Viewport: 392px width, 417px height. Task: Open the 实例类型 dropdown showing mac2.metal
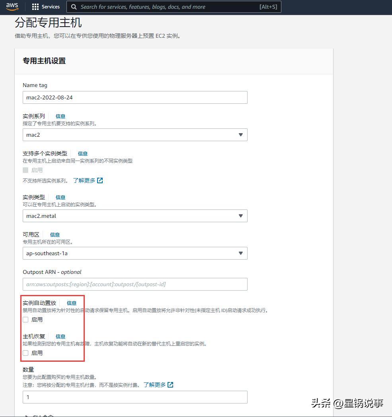(x=135, y=216)
